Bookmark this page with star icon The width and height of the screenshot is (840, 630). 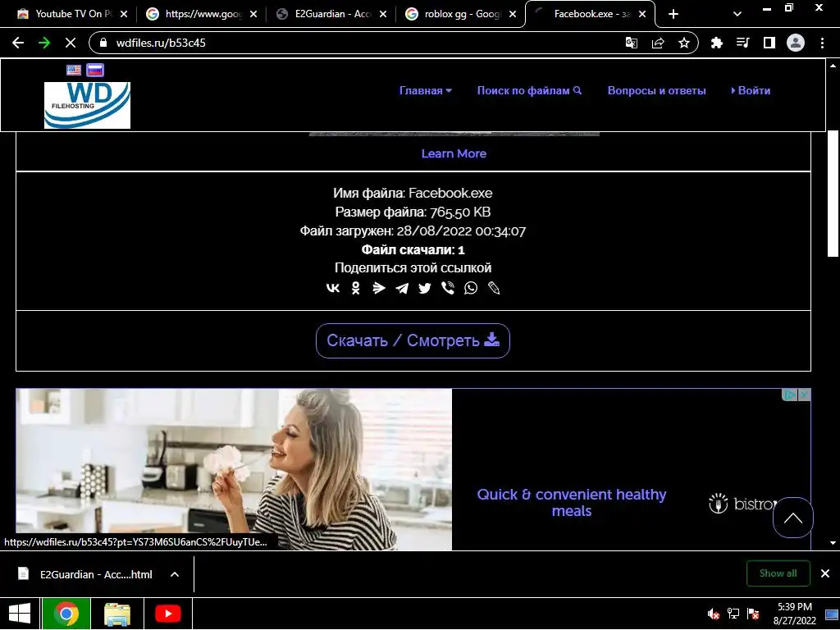coord(684,43)
